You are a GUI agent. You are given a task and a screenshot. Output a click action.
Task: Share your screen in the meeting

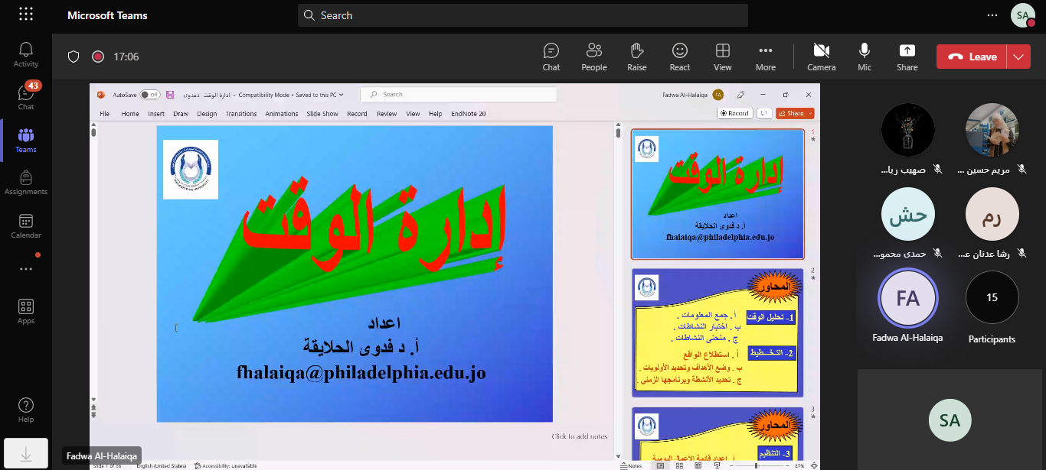coord(907,57)
